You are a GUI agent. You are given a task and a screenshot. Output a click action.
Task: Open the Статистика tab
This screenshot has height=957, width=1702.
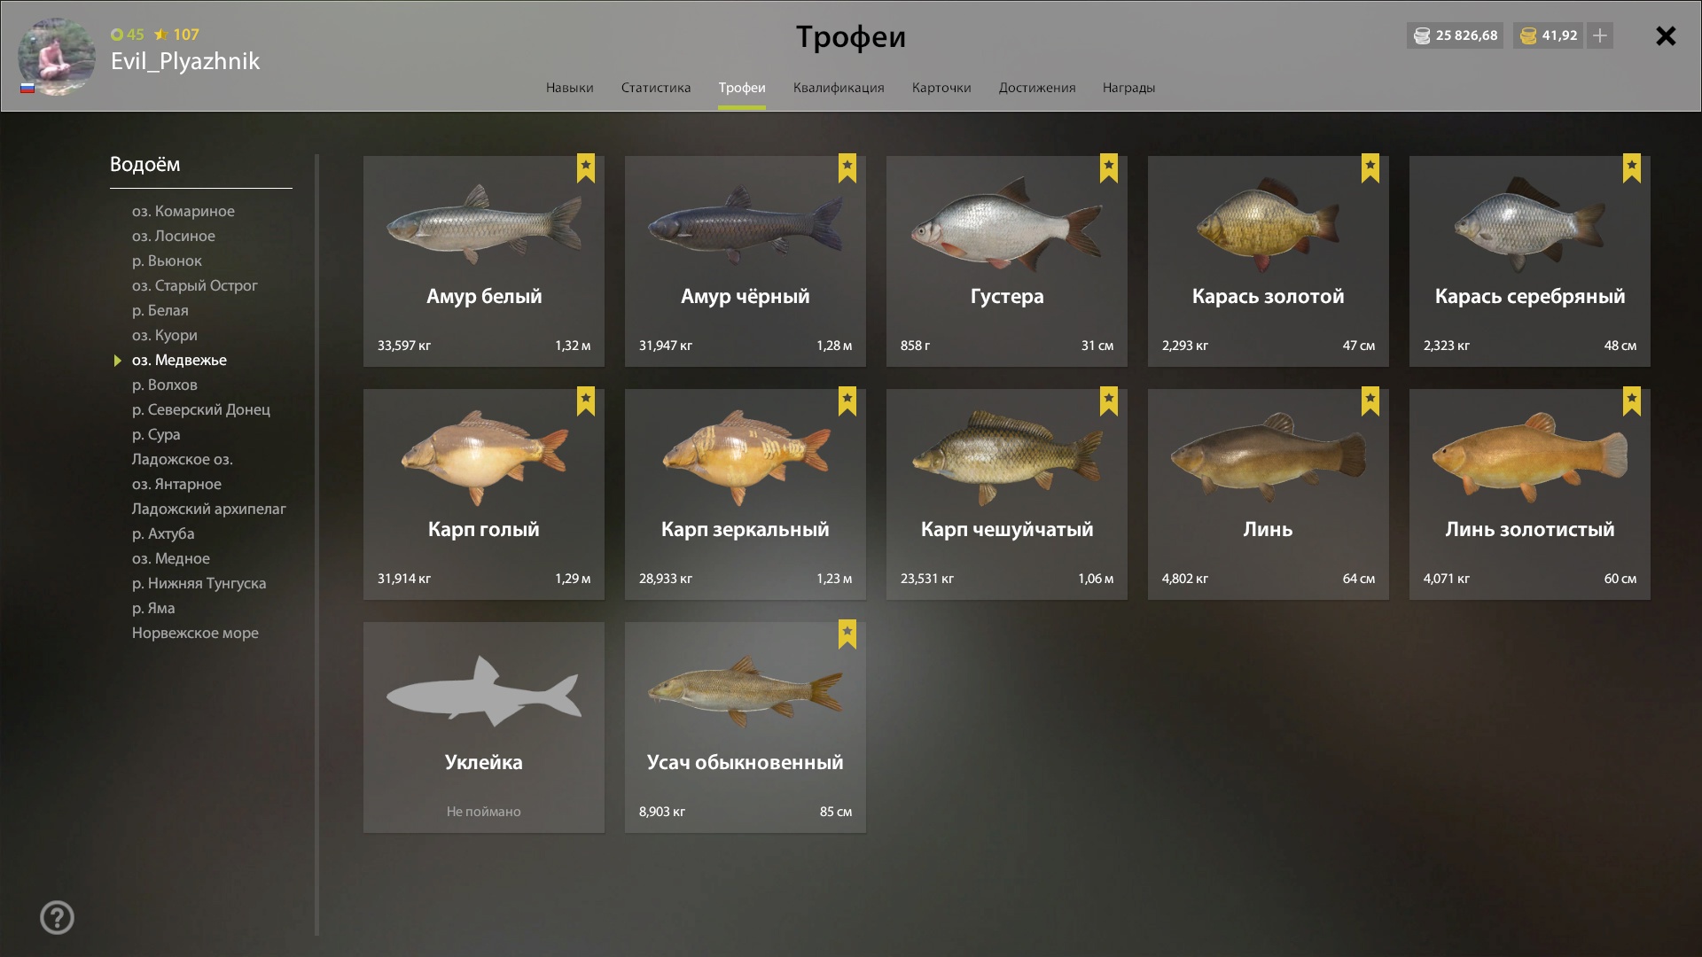[x=656, y=88]
